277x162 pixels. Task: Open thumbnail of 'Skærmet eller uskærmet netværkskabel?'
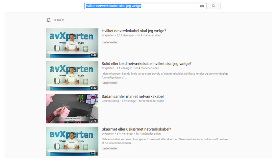pyautogui.click(x=72, y=141)
